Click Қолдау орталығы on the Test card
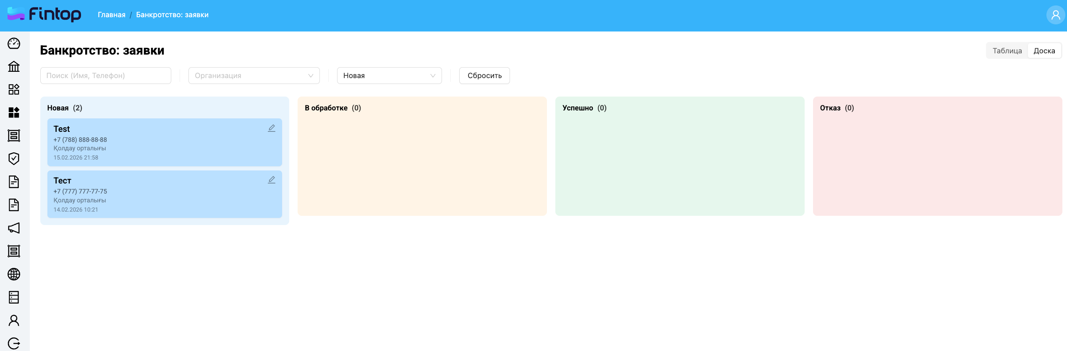This screenshot has height=351, width=1067. (80, 149)
